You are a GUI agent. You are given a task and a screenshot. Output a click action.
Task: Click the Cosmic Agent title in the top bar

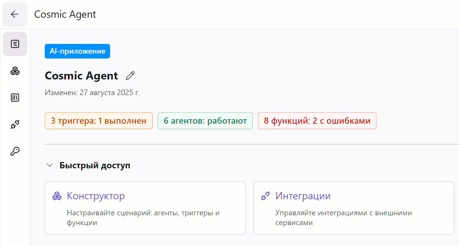tap(65, 14)
